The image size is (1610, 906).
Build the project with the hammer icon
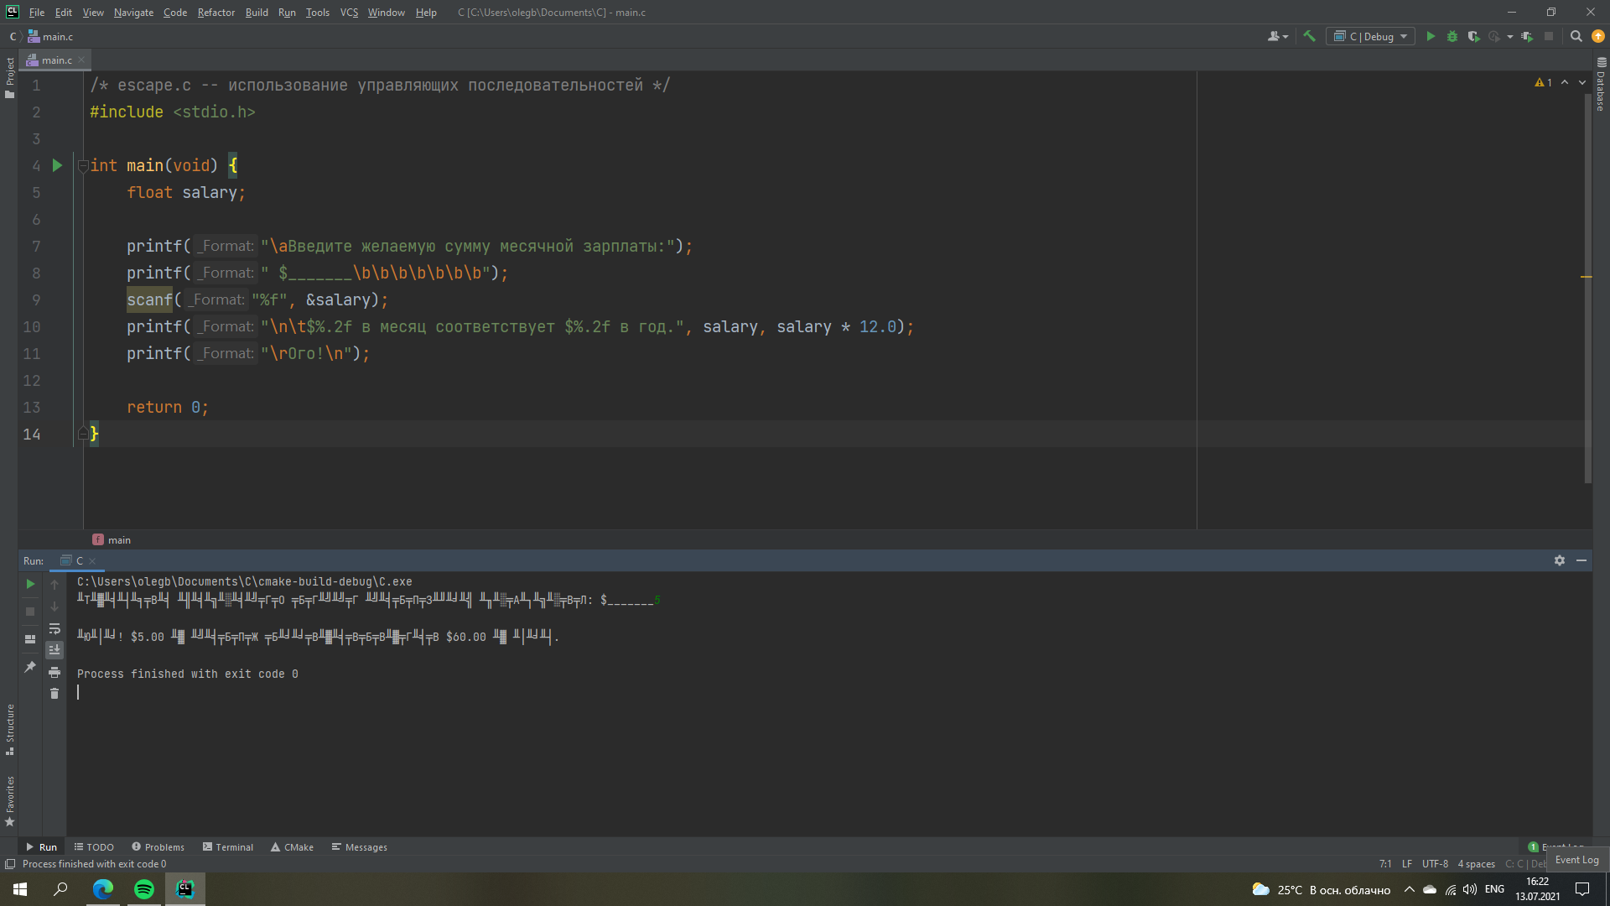[x=1309, y=36]
